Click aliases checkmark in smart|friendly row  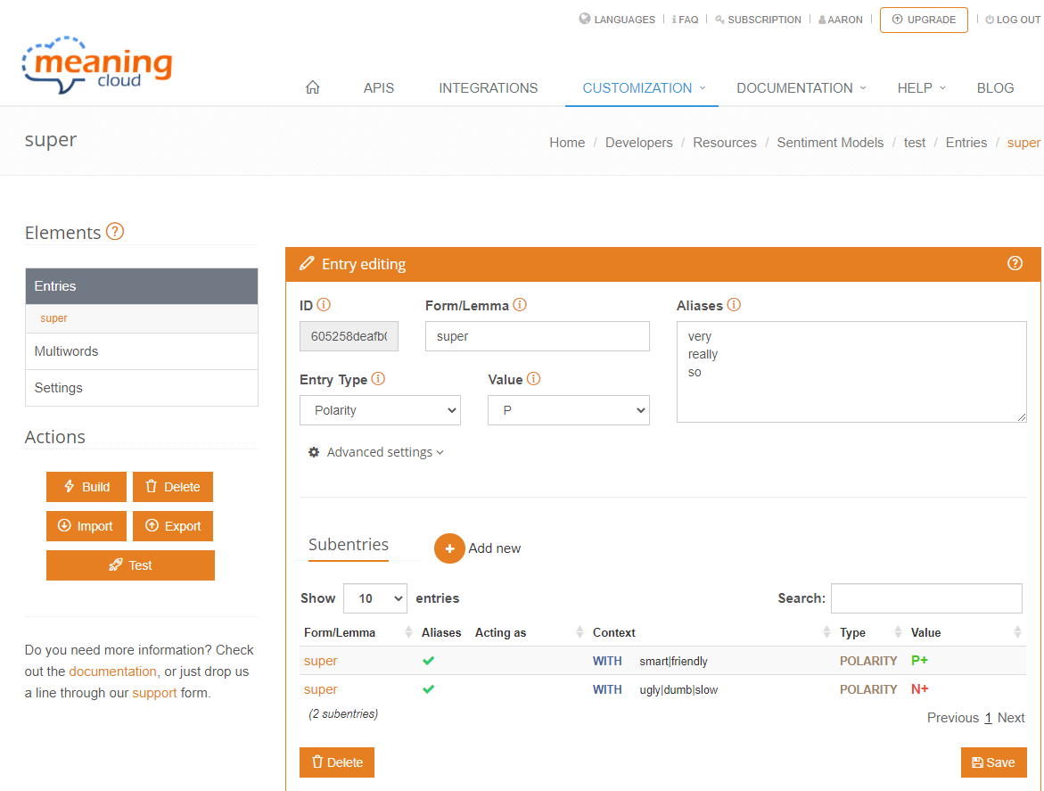tap(428, 661)
